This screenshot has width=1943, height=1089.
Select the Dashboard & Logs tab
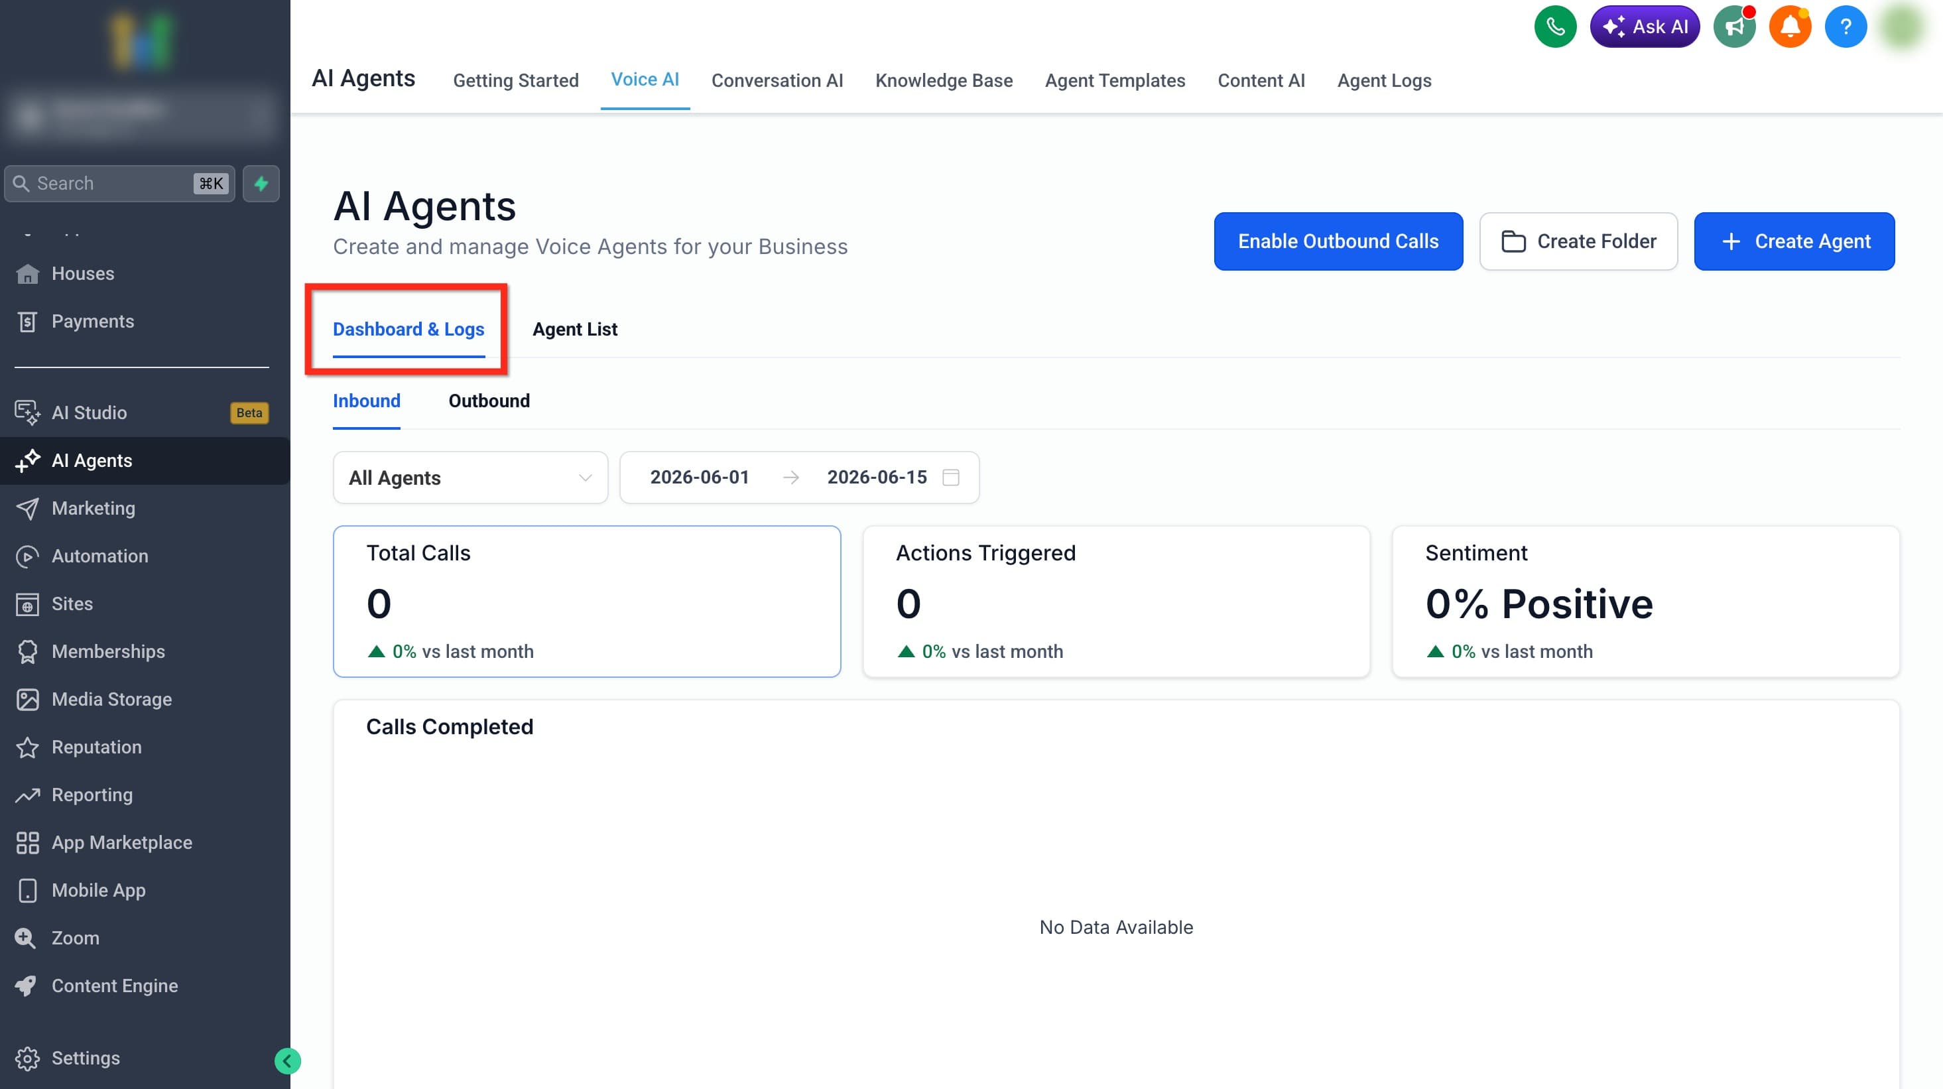click(408, 330)
